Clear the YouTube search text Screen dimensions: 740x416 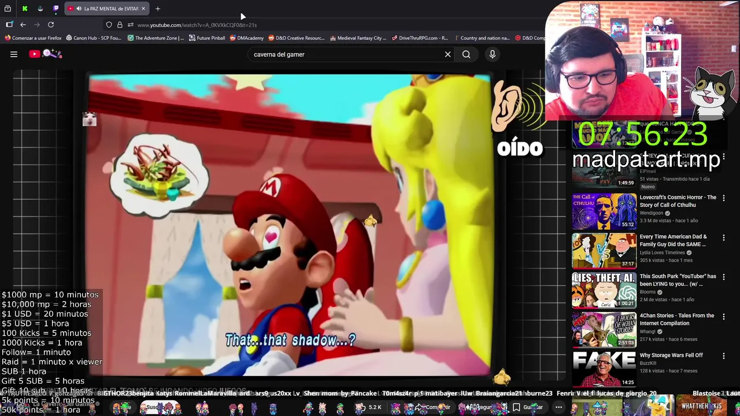tap(447, 54)
